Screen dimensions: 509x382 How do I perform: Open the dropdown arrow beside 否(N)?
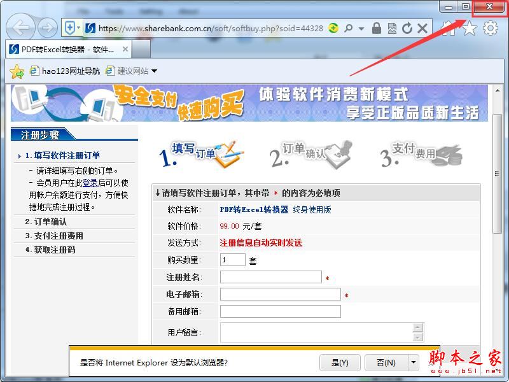pos(414,362)
